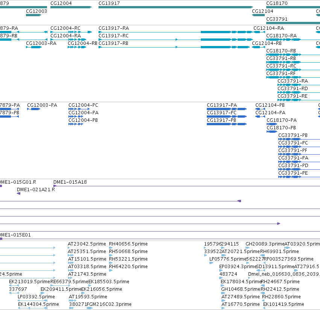
Task: Click BAC clone DME1-021A21.R label
Action: coord(36,190)
